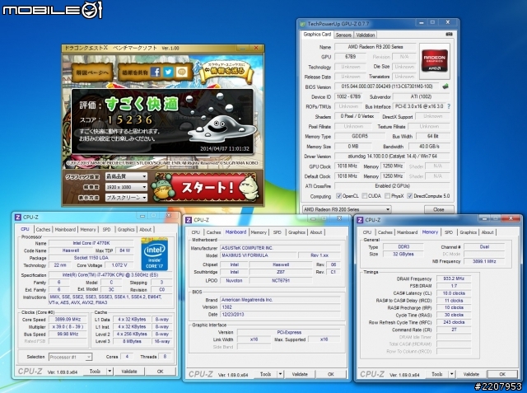Open Tools arrow in CPU-Z CPU window

click(x=110, y=371)
